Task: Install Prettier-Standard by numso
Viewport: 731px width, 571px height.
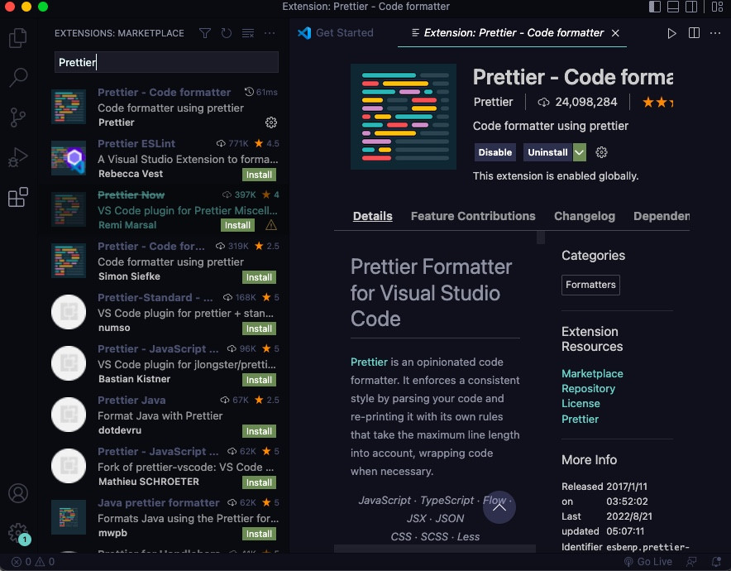Action: (x=259, y=329)
